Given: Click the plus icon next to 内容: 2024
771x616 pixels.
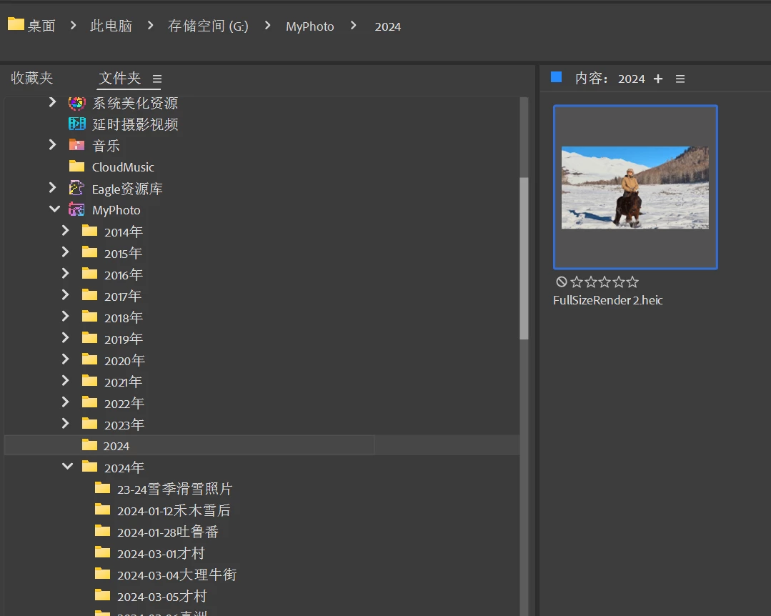Looking at the screenshot, I should coord(658,79).
